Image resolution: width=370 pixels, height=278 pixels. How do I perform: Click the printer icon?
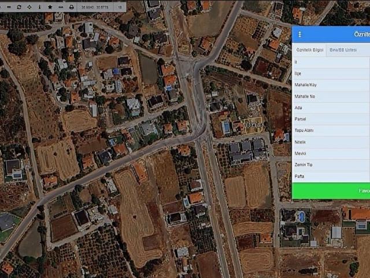pyautogui.click(x=71, y=7)
